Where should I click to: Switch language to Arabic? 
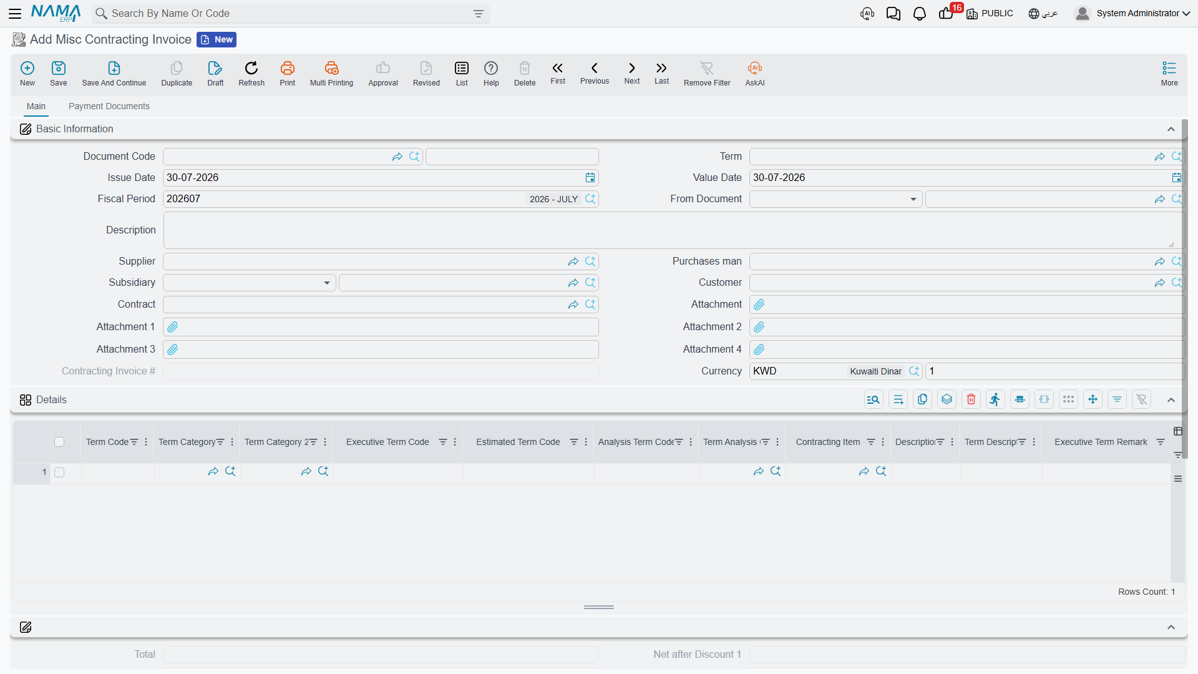pos(1043,13)
